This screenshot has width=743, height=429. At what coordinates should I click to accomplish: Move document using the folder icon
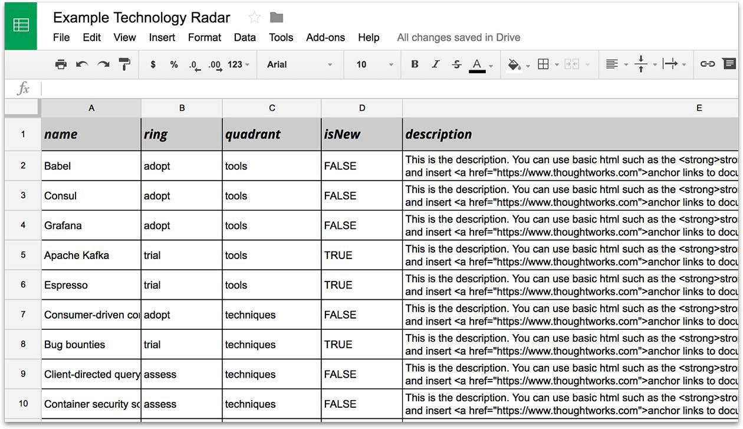coord(277,18)
